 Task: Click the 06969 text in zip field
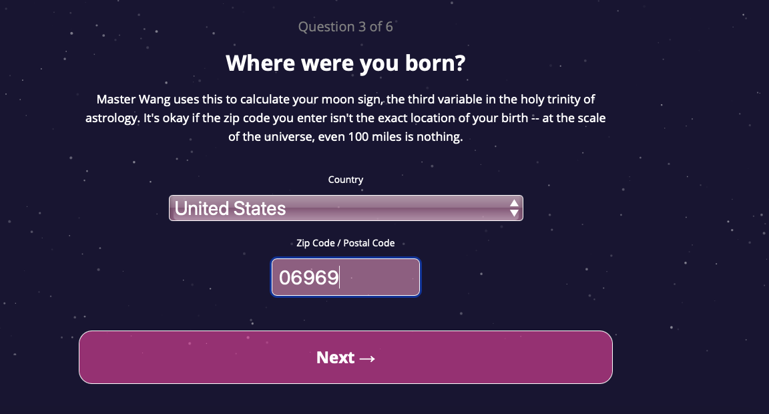point(309,277)
